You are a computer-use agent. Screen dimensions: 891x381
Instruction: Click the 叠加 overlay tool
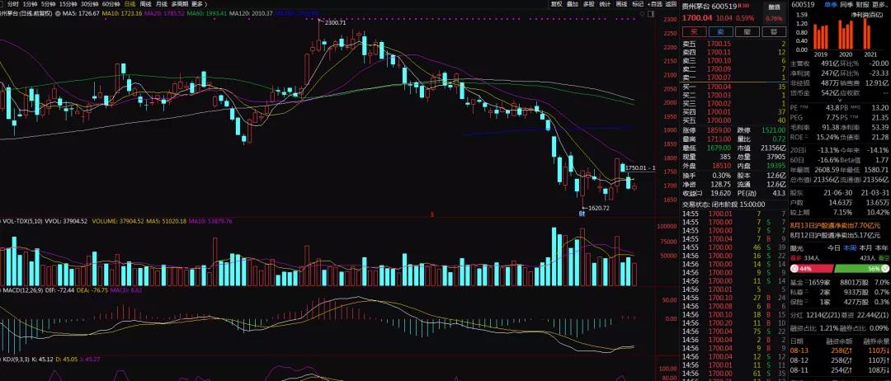click(573, 4)
